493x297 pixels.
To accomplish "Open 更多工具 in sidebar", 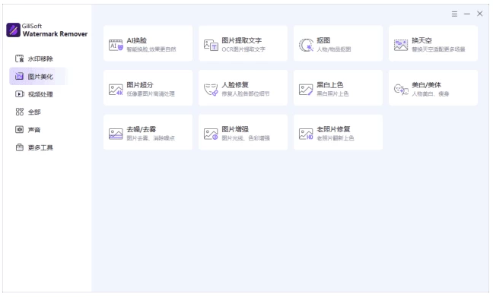I will click(38, 147).
